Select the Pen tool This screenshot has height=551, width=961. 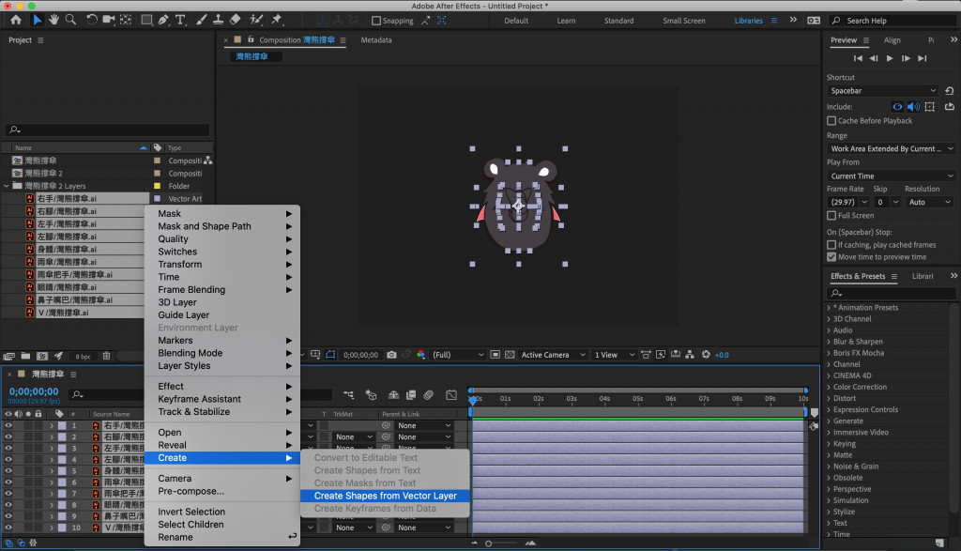(x=164, y=20)
